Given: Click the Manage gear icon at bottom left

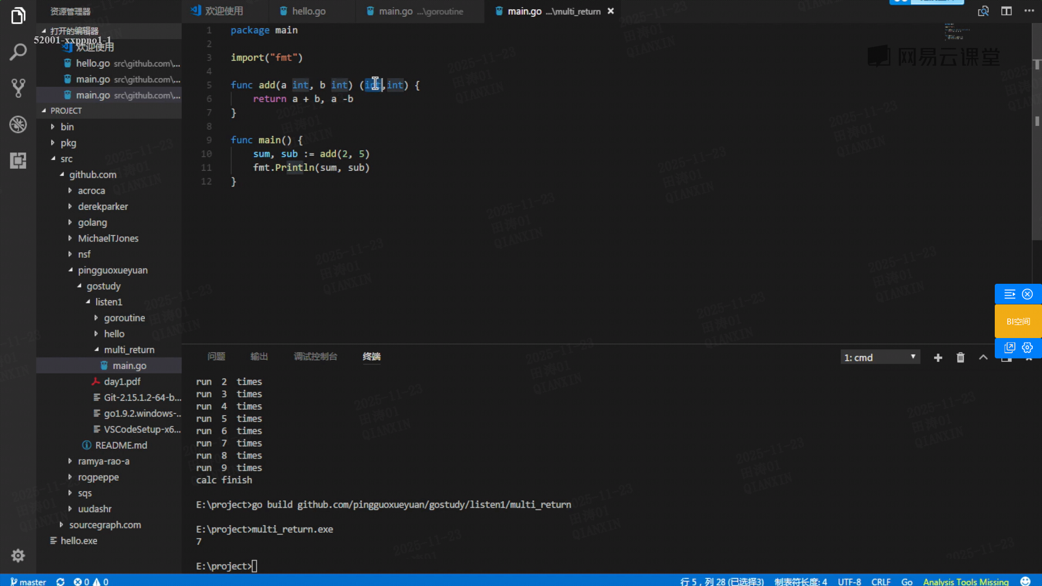Looking at the screenshot, I should click(x=18, y=556).
